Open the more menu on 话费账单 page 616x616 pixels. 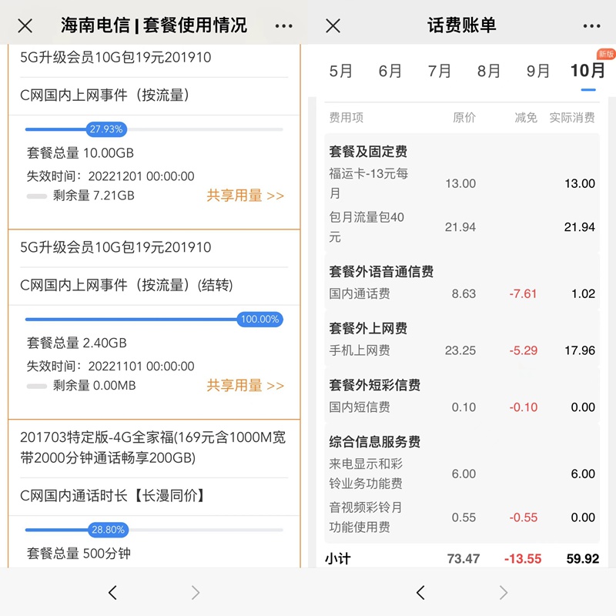[591, 26]
